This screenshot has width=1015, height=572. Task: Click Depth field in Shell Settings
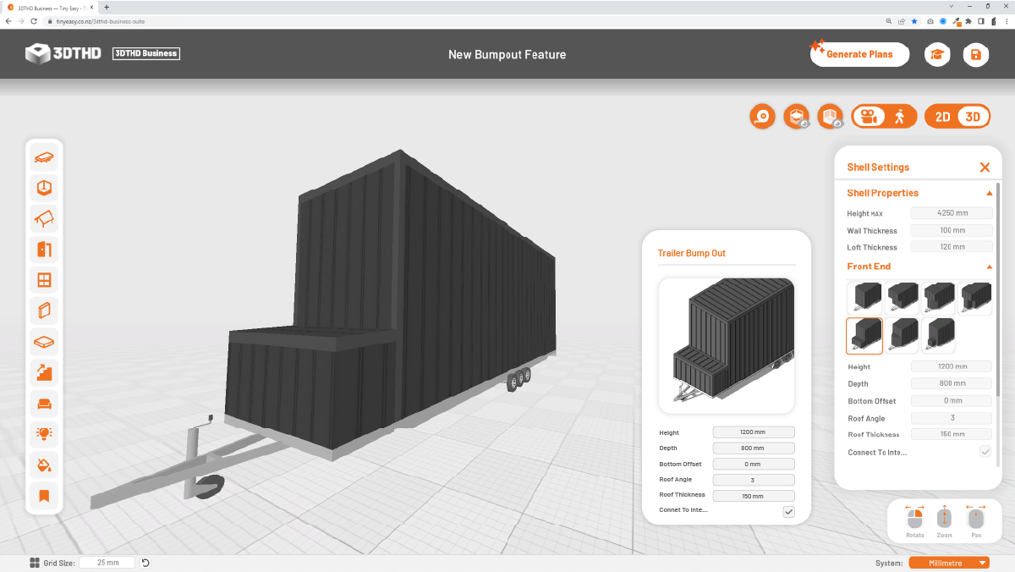tap(952, 383)
